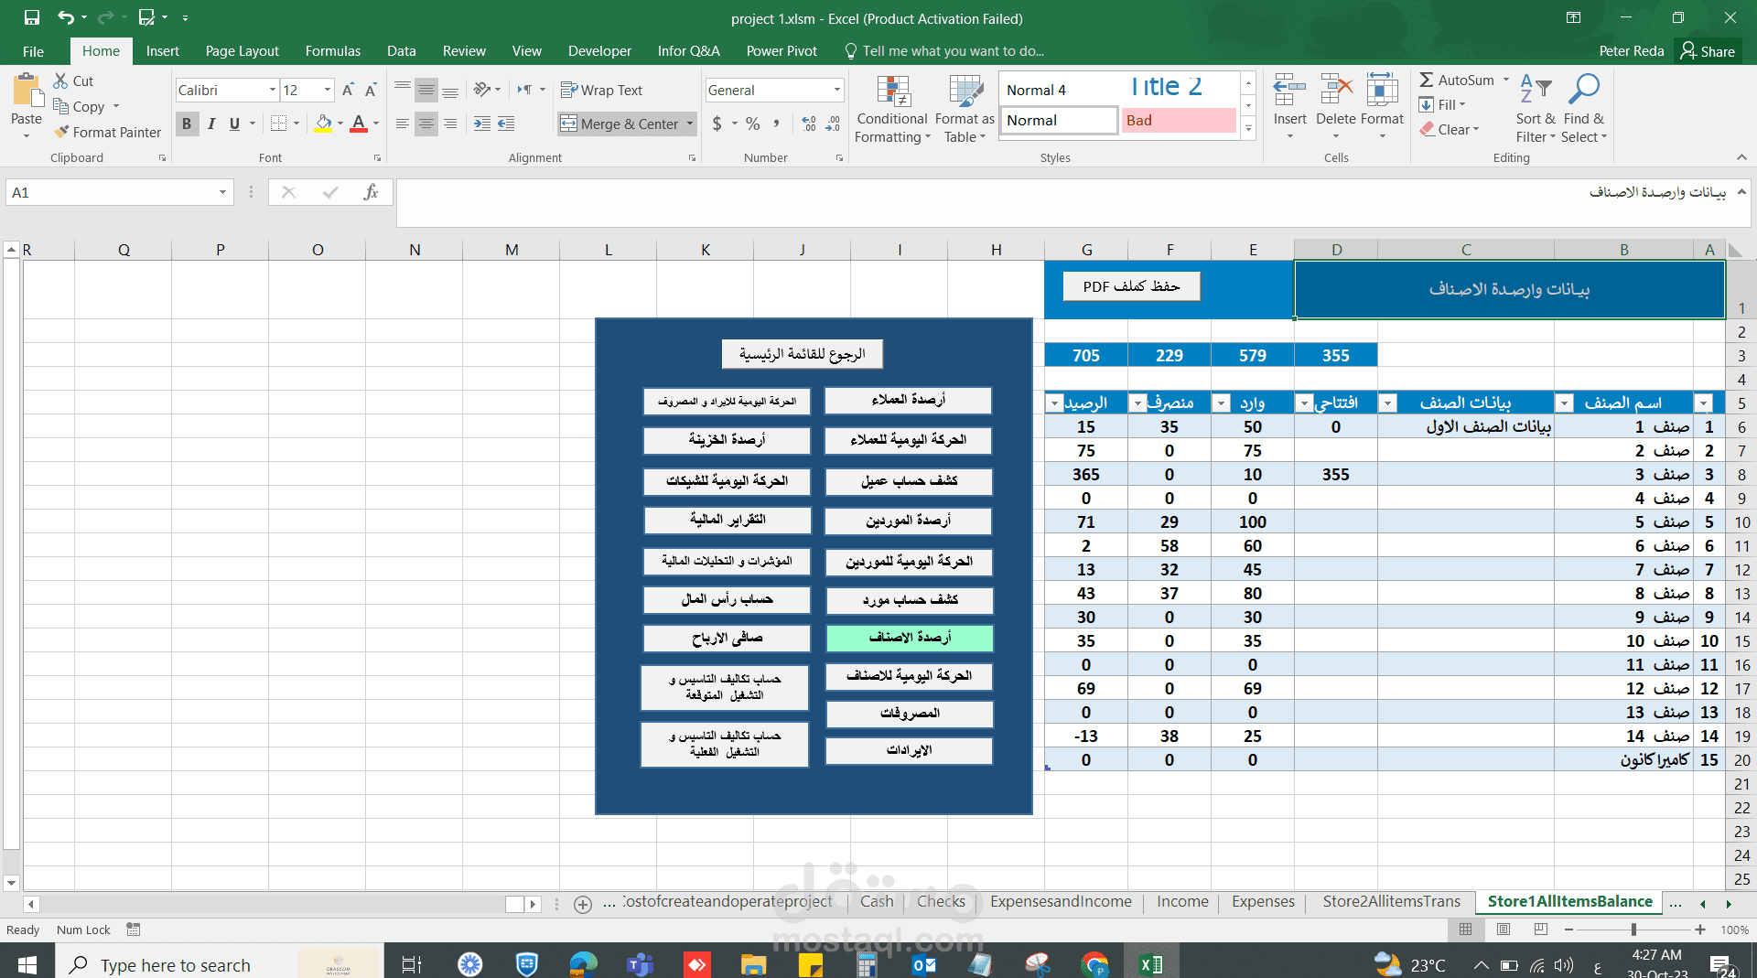Screen dimensions: 1757x978
Task: Open the Calibri font name dropdown
Action: pyautogui.click(x=273, y=90)
